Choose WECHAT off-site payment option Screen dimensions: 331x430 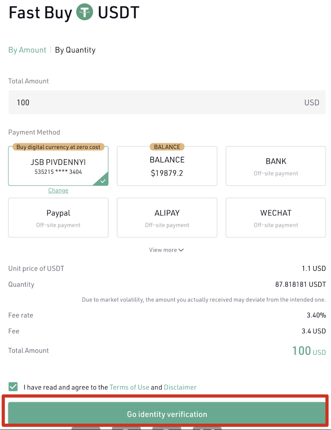coord(276,217)
